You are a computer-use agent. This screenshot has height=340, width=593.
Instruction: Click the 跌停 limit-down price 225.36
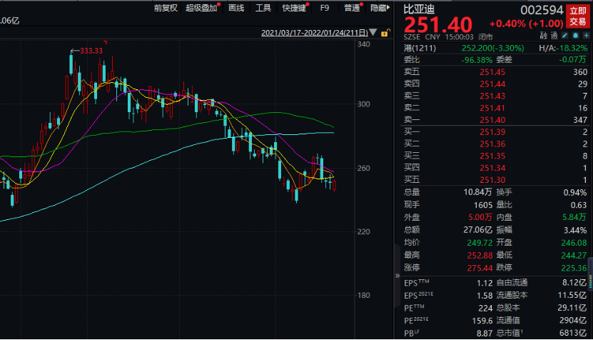(574, 268)
